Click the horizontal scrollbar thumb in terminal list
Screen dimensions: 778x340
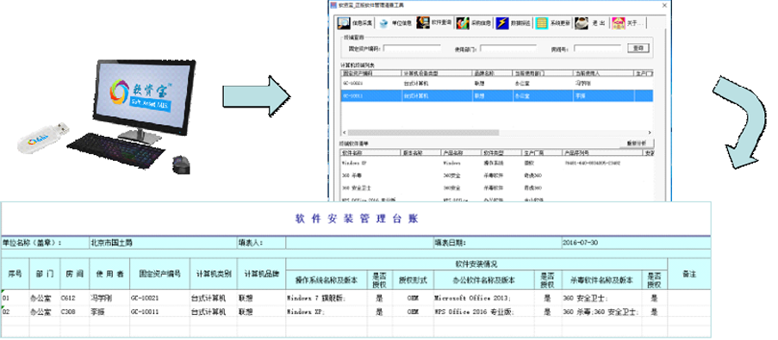[x=423, y=133]
